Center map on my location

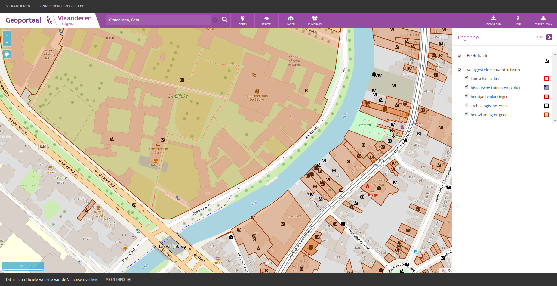point(7,54)
